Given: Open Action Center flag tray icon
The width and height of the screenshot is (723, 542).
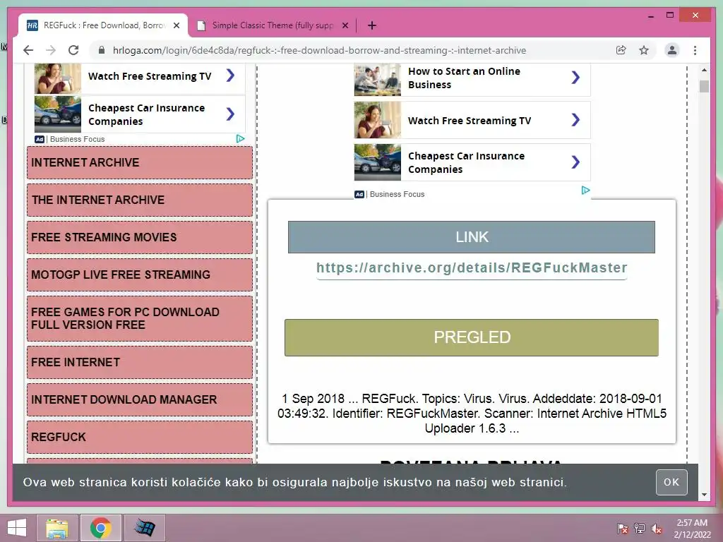Looking at the screenshot, I should [622, 529].
